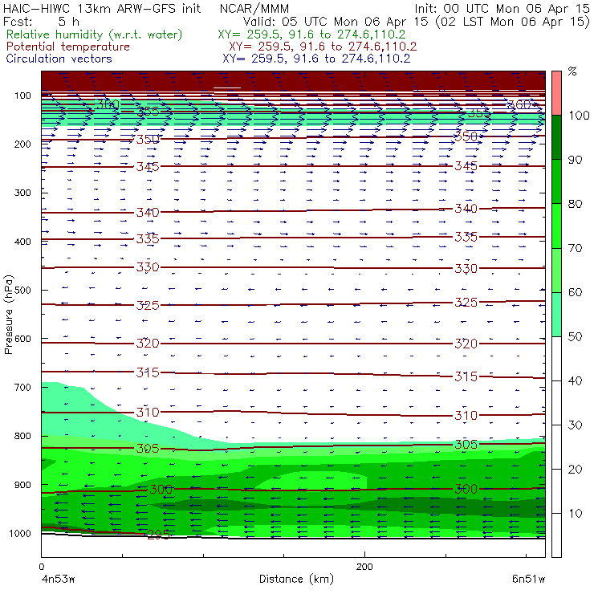Click the '295' contour label near surface

click(158, 535)
